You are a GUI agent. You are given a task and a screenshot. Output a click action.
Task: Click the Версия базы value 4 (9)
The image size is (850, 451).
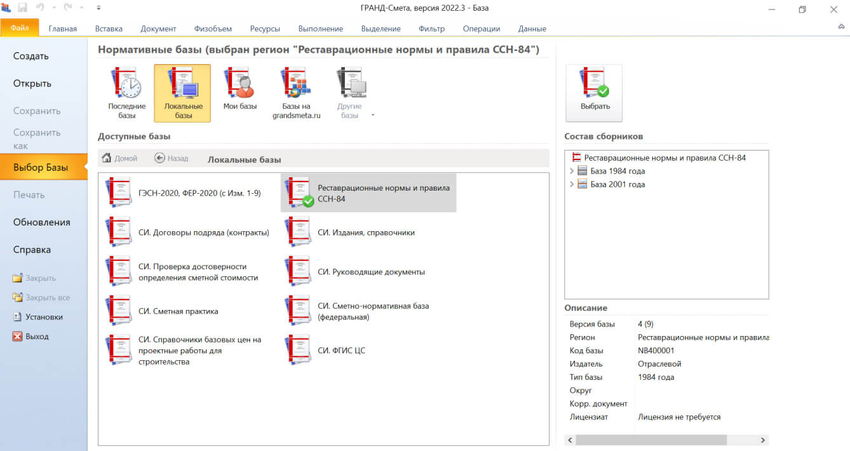[x=645, y=324]
